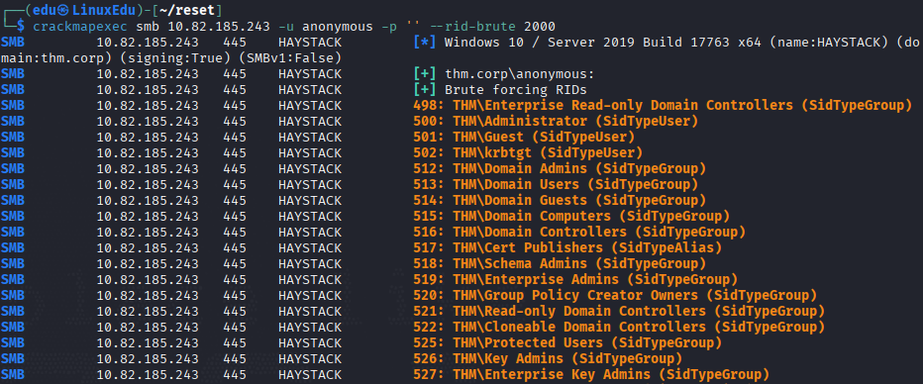Click the 526: THM\Key Admins line
Image resolution: width=923 pixels, height=384 pixels.
548,358
